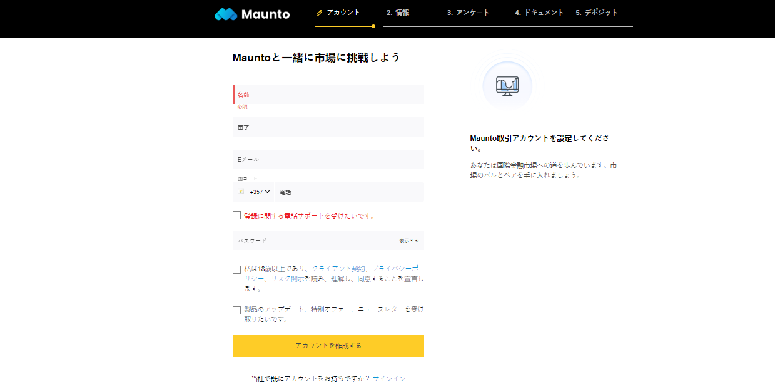
Task: Enable the ニュースレター newsletter checkbox
Action: tap(236, 310)
